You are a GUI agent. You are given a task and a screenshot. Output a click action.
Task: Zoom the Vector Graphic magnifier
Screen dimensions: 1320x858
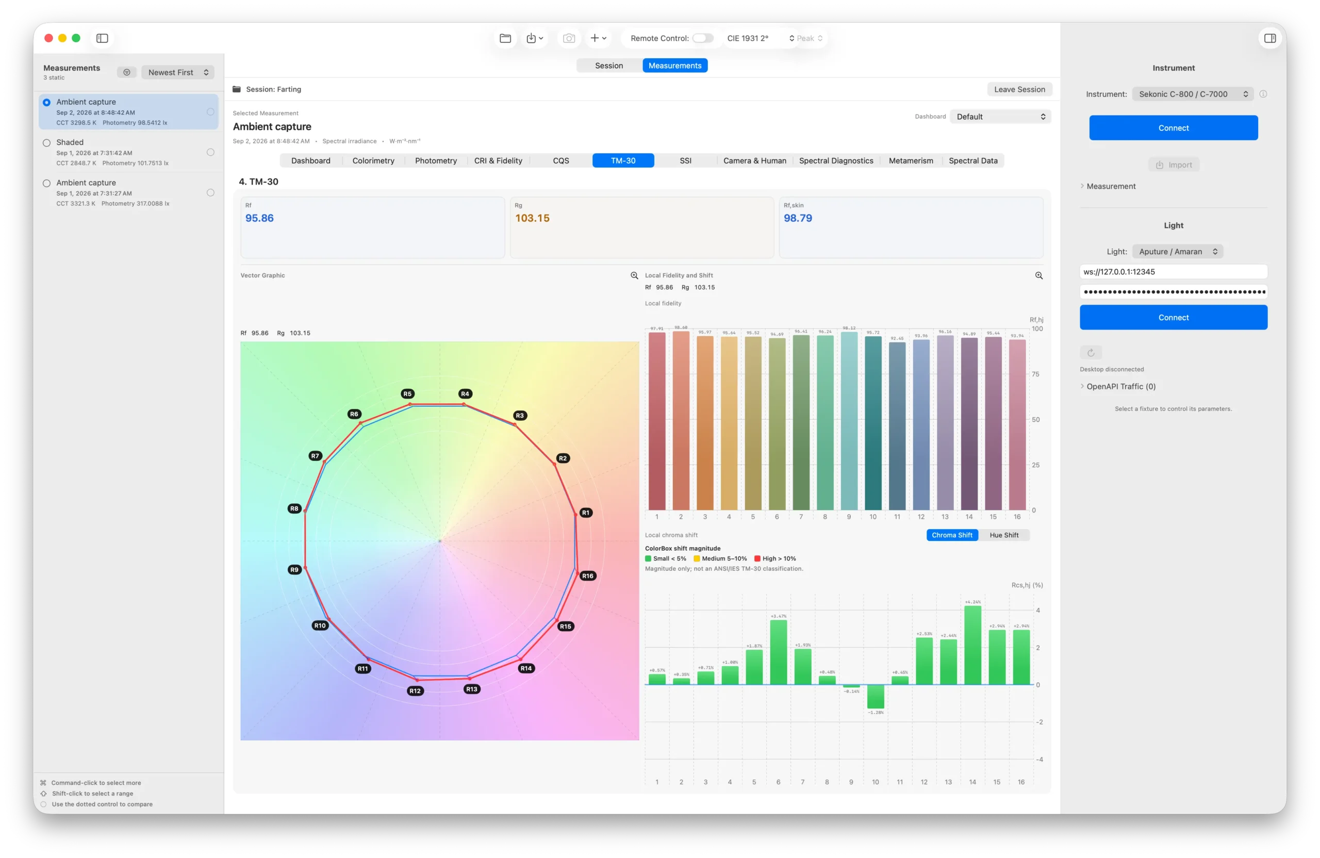click(x=634, y=276)
